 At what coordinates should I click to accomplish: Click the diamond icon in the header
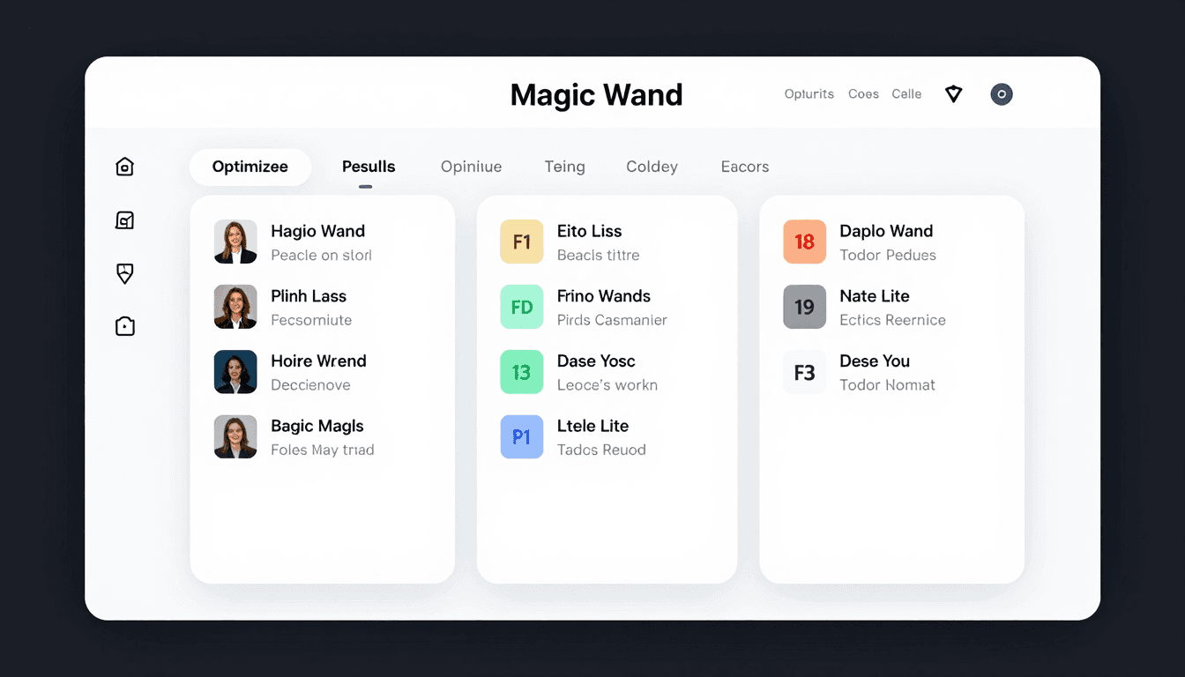pos(954,94)
